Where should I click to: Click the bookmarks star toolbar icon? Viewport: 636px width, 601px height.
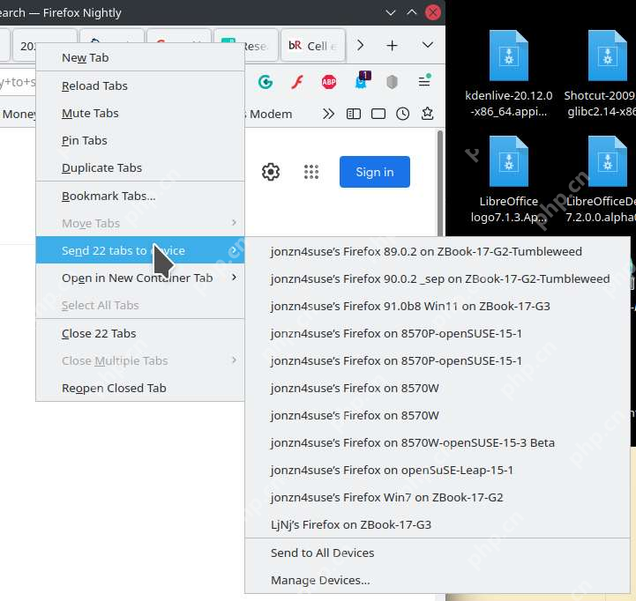tap(428, 114)
